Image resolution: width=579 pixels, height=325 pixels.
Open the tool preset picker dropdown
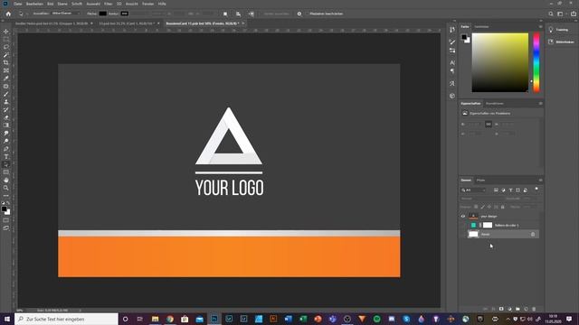[23, 14]
